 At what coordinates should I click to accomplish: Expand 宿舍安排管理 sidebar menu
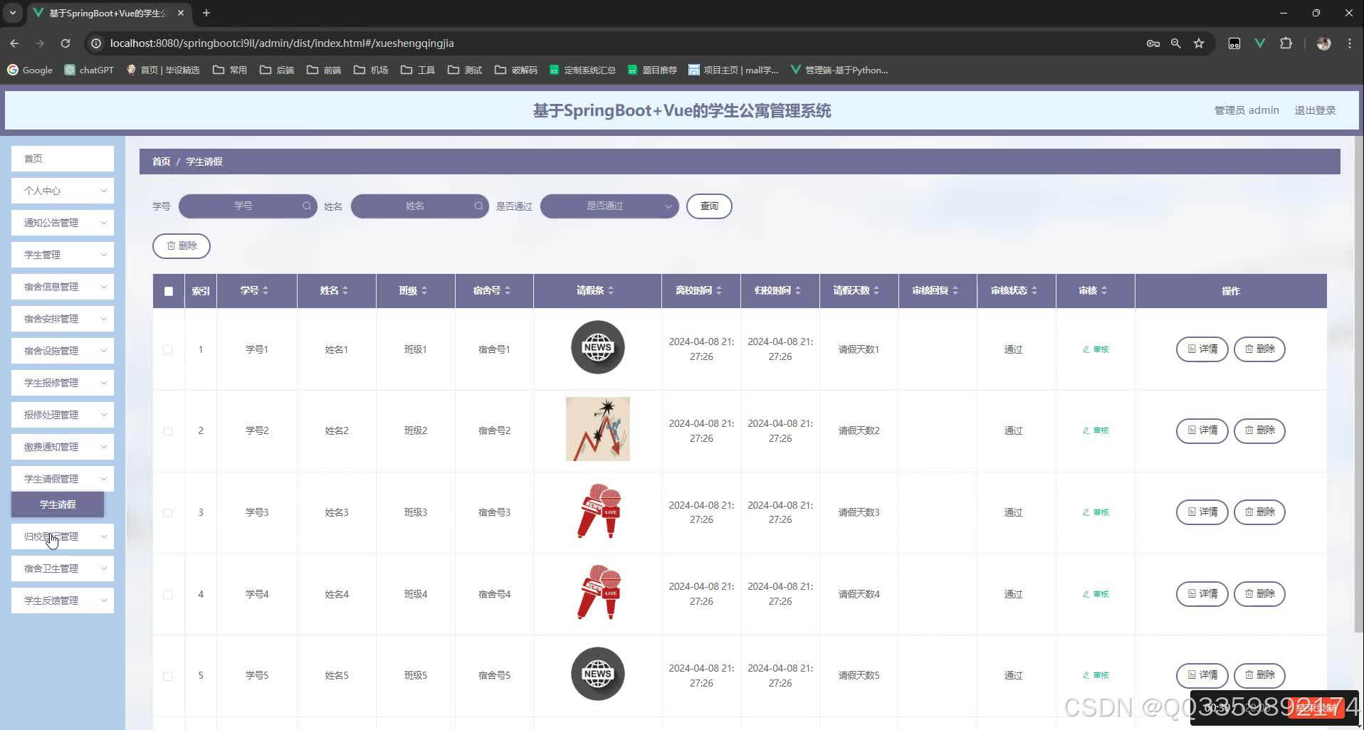pyautogui.click(x=63, y=319)
